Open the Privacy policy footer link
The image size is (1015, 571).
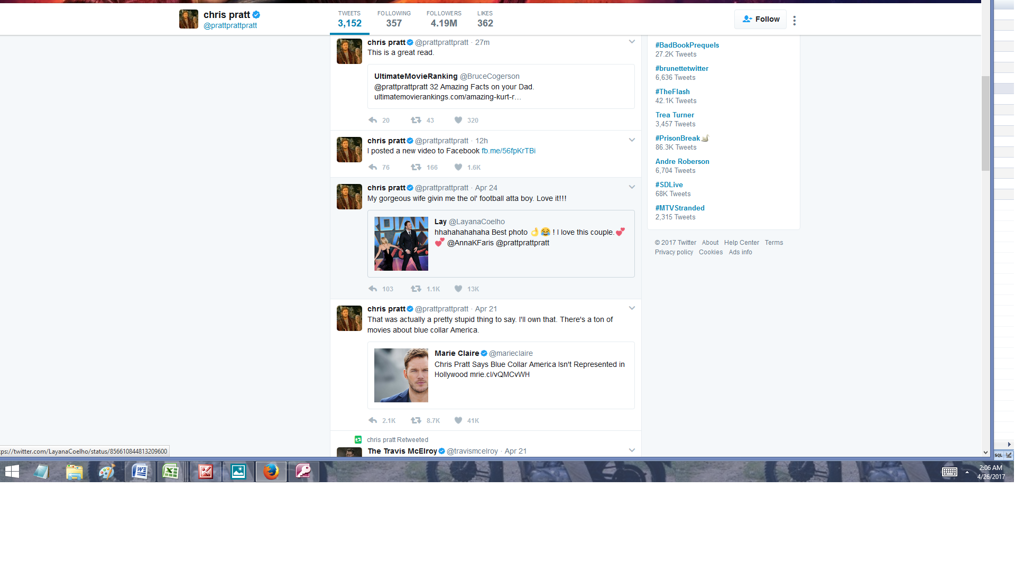(674, 253)
